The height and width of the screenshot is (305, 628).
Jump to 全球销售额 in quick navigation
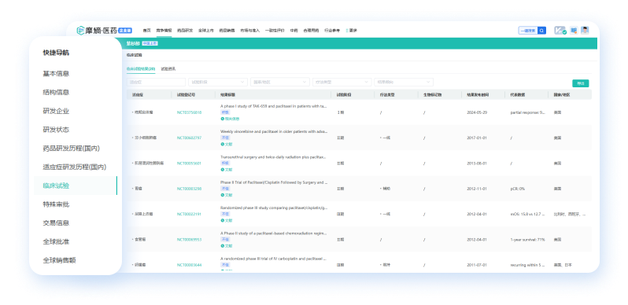59,260
